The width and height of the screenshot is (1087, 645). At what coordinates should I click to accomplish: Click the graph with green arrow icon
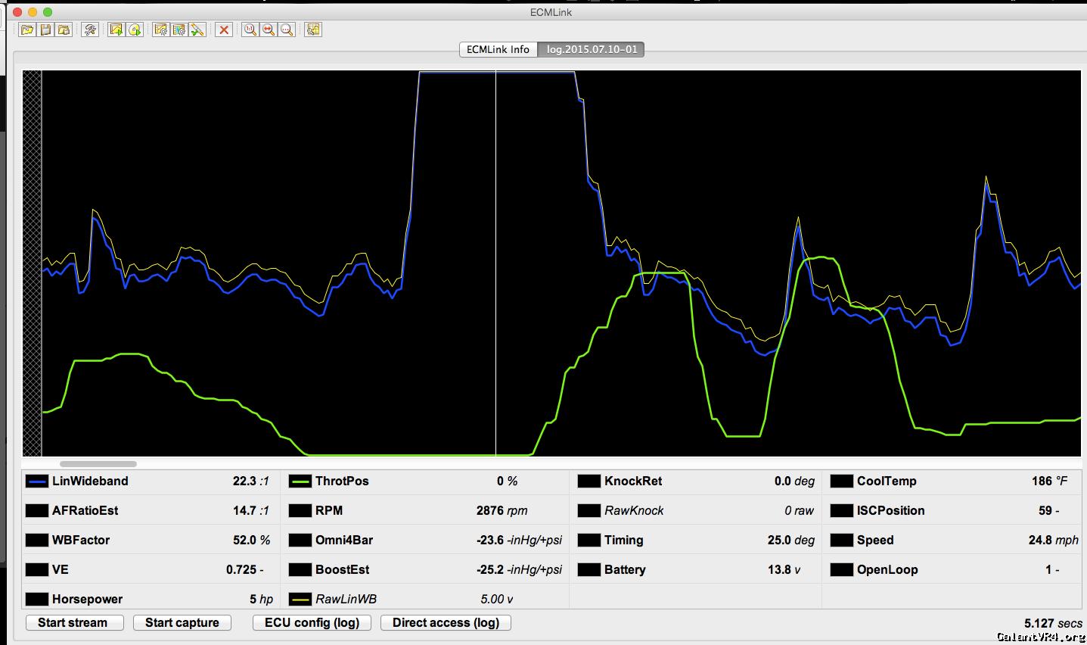[116, 30]
